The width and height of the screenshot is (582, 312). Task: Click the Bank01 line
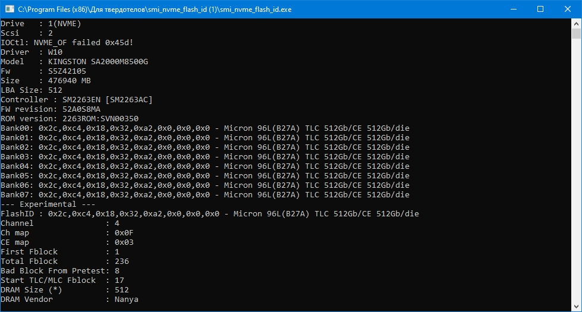pos(205,138)
